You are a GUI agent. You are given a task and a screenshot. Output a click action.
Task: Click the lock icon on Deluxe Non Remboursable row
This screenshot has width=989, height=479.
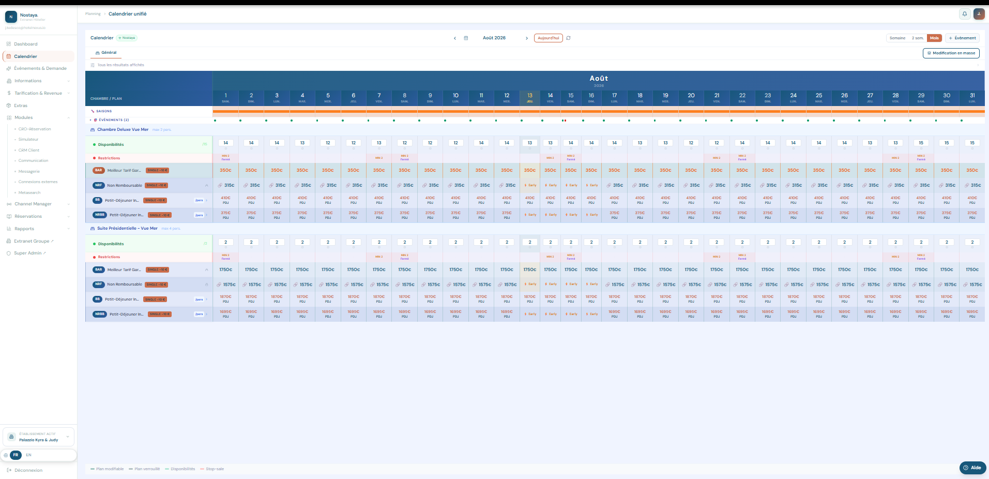(x=206, y=185)
